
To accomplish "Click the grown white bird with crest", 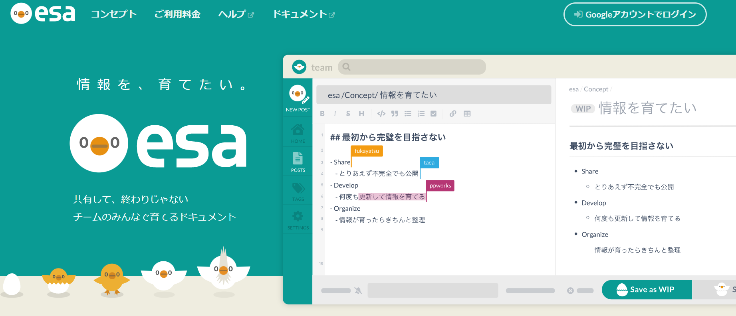I will tap(223, 269).
